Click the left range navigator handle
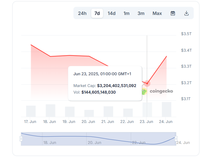This screenshot has width=209, height=157. click(x=21, y=139)
